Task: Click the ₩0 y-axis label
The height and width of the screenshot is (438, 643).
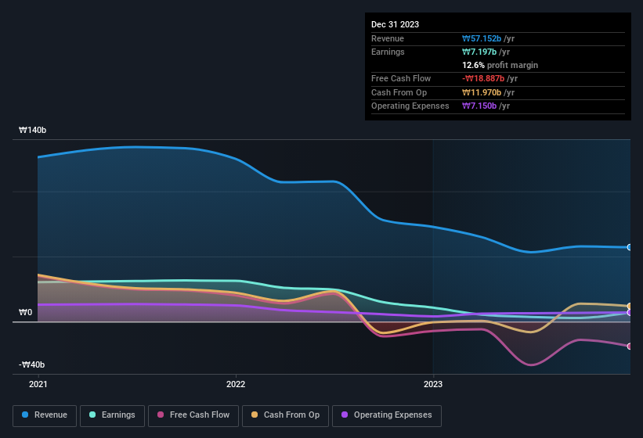Action: click(25, 312)
